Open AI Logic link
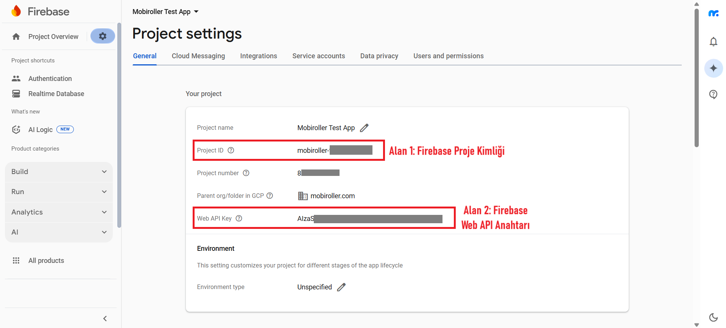The width and height of the screenshot is (726, 328). 41,130
